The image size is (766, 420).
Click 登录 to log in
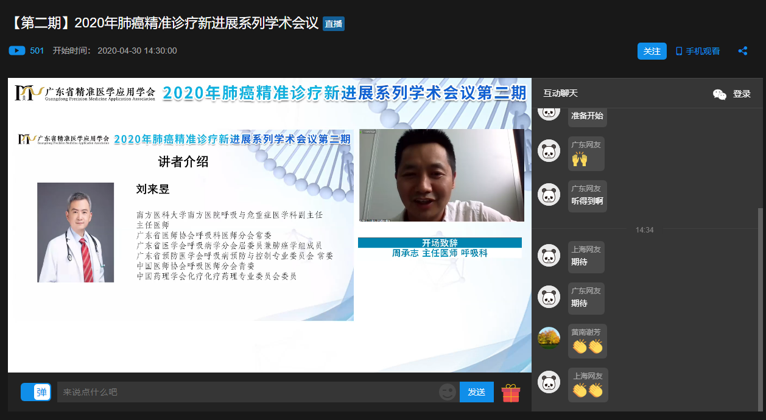[x=742, y=94]
